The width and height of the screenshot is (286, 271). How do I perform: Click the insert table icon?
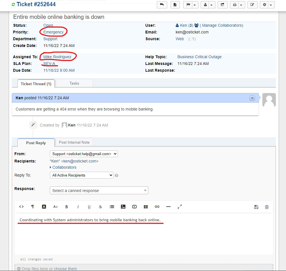pos(146,207)
